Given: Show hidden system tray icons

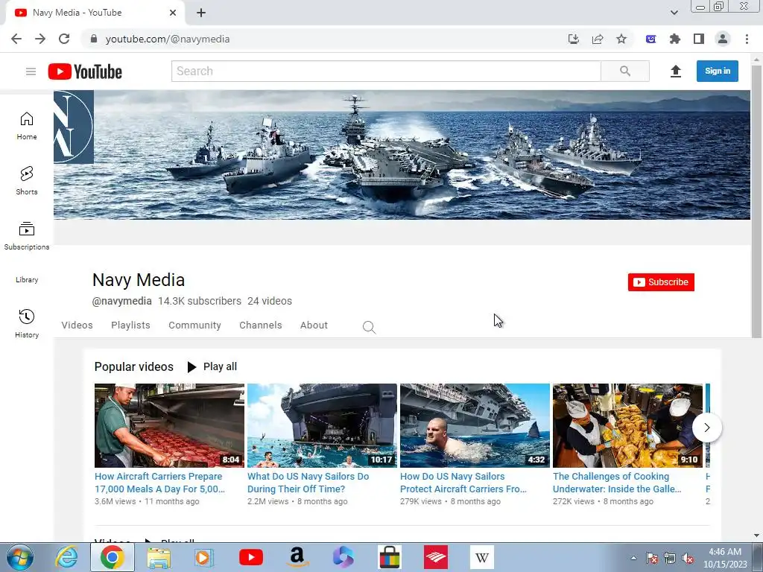Looking at the screenshot, I should click(x=633, y=558).
